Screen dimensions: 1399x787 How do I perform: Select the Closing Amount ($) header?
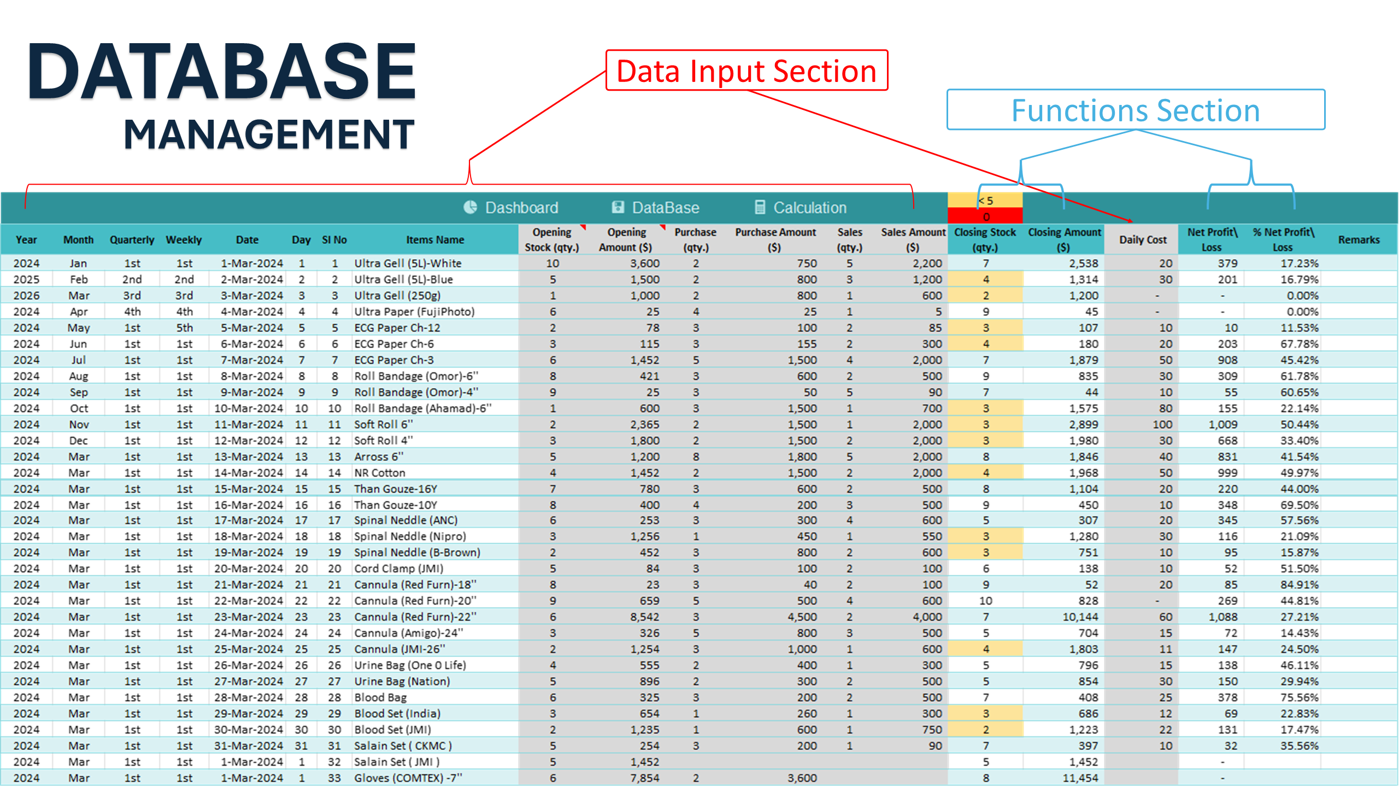[x=1064, y=239]
